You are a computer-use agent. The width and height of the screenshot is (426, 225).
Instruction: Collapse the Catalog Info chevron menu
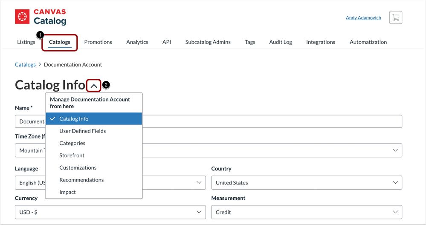(x=94, y=86)
